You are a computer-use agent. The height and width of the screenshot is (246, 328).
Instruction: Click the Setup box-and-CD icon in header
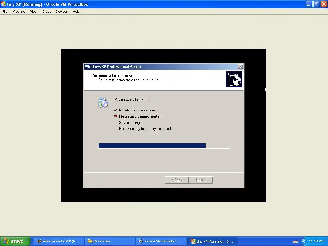[x=234, y=79]
